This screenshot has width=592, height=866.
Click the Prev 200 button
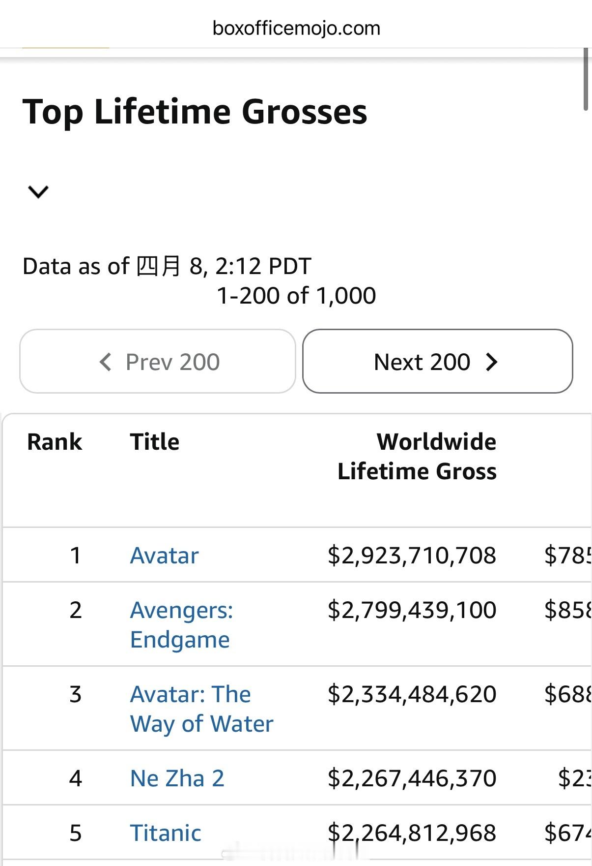pyautogui.click(x=158, y=362)
